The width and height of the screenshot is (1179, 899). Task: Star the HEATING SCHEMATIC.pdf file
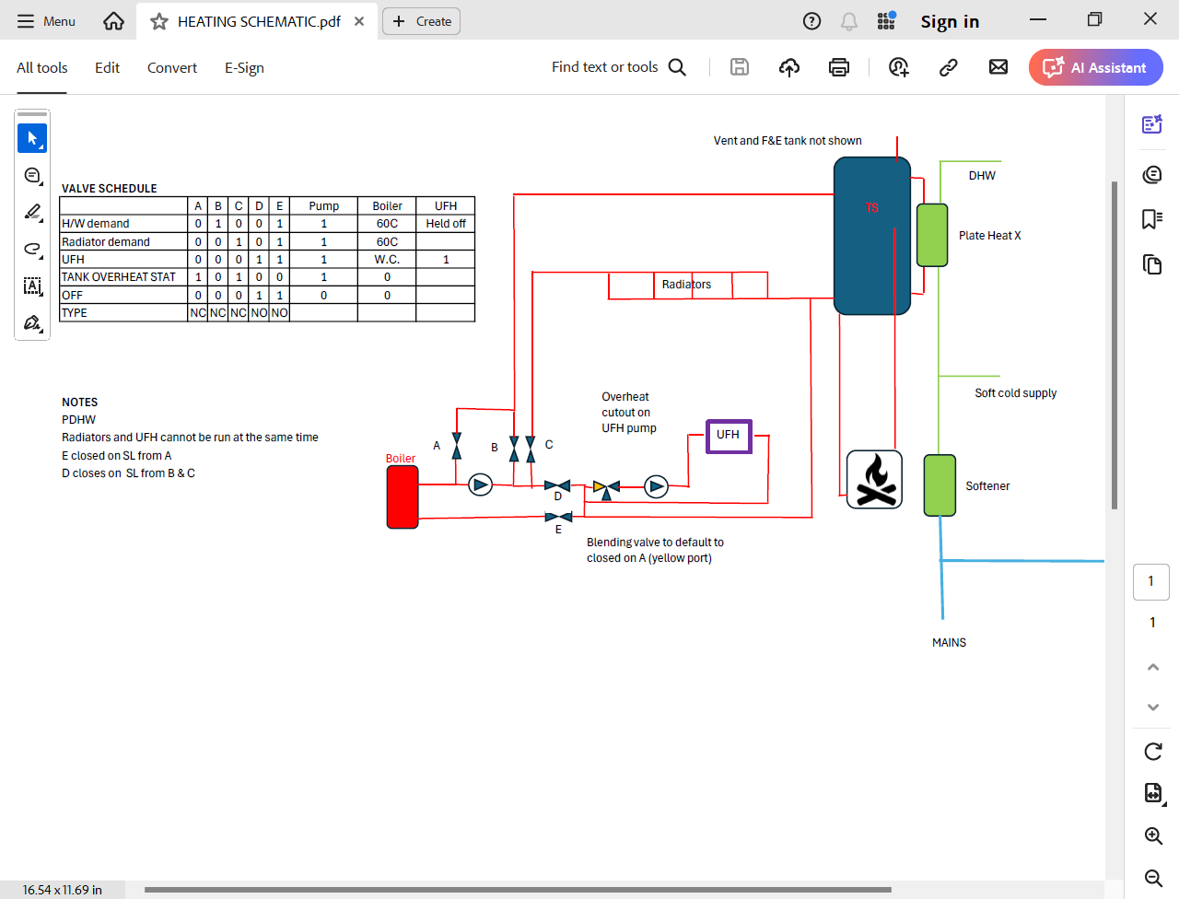pyautogui.click(x=159, y=21)
